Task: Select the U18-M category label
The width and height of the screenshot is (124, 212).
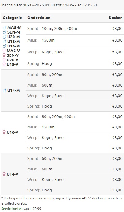Action: tap(14, 42)
